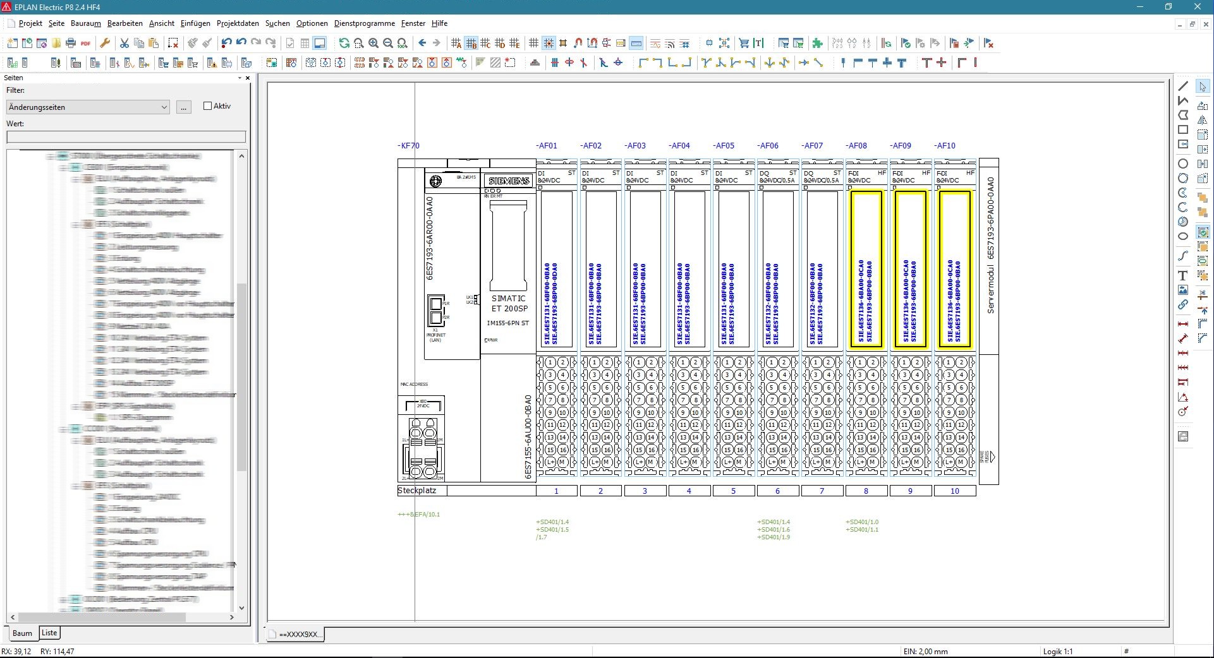Screen dimensions: 1214x658
Task: Click the Logik 1:1 status bar entry
Action: click(x=1058, y=651)
